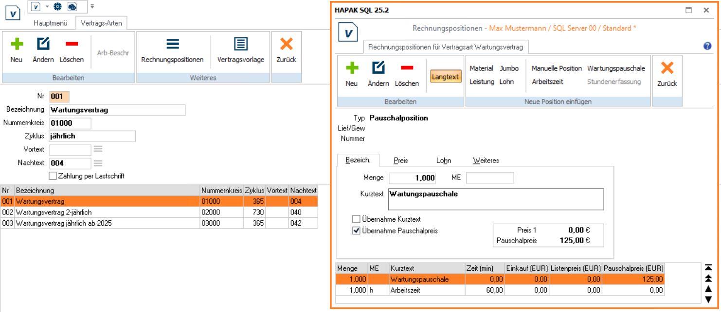Toggle the Langtext button
Image resolution: width=721 pixels, height=312 pixels.
446,77
